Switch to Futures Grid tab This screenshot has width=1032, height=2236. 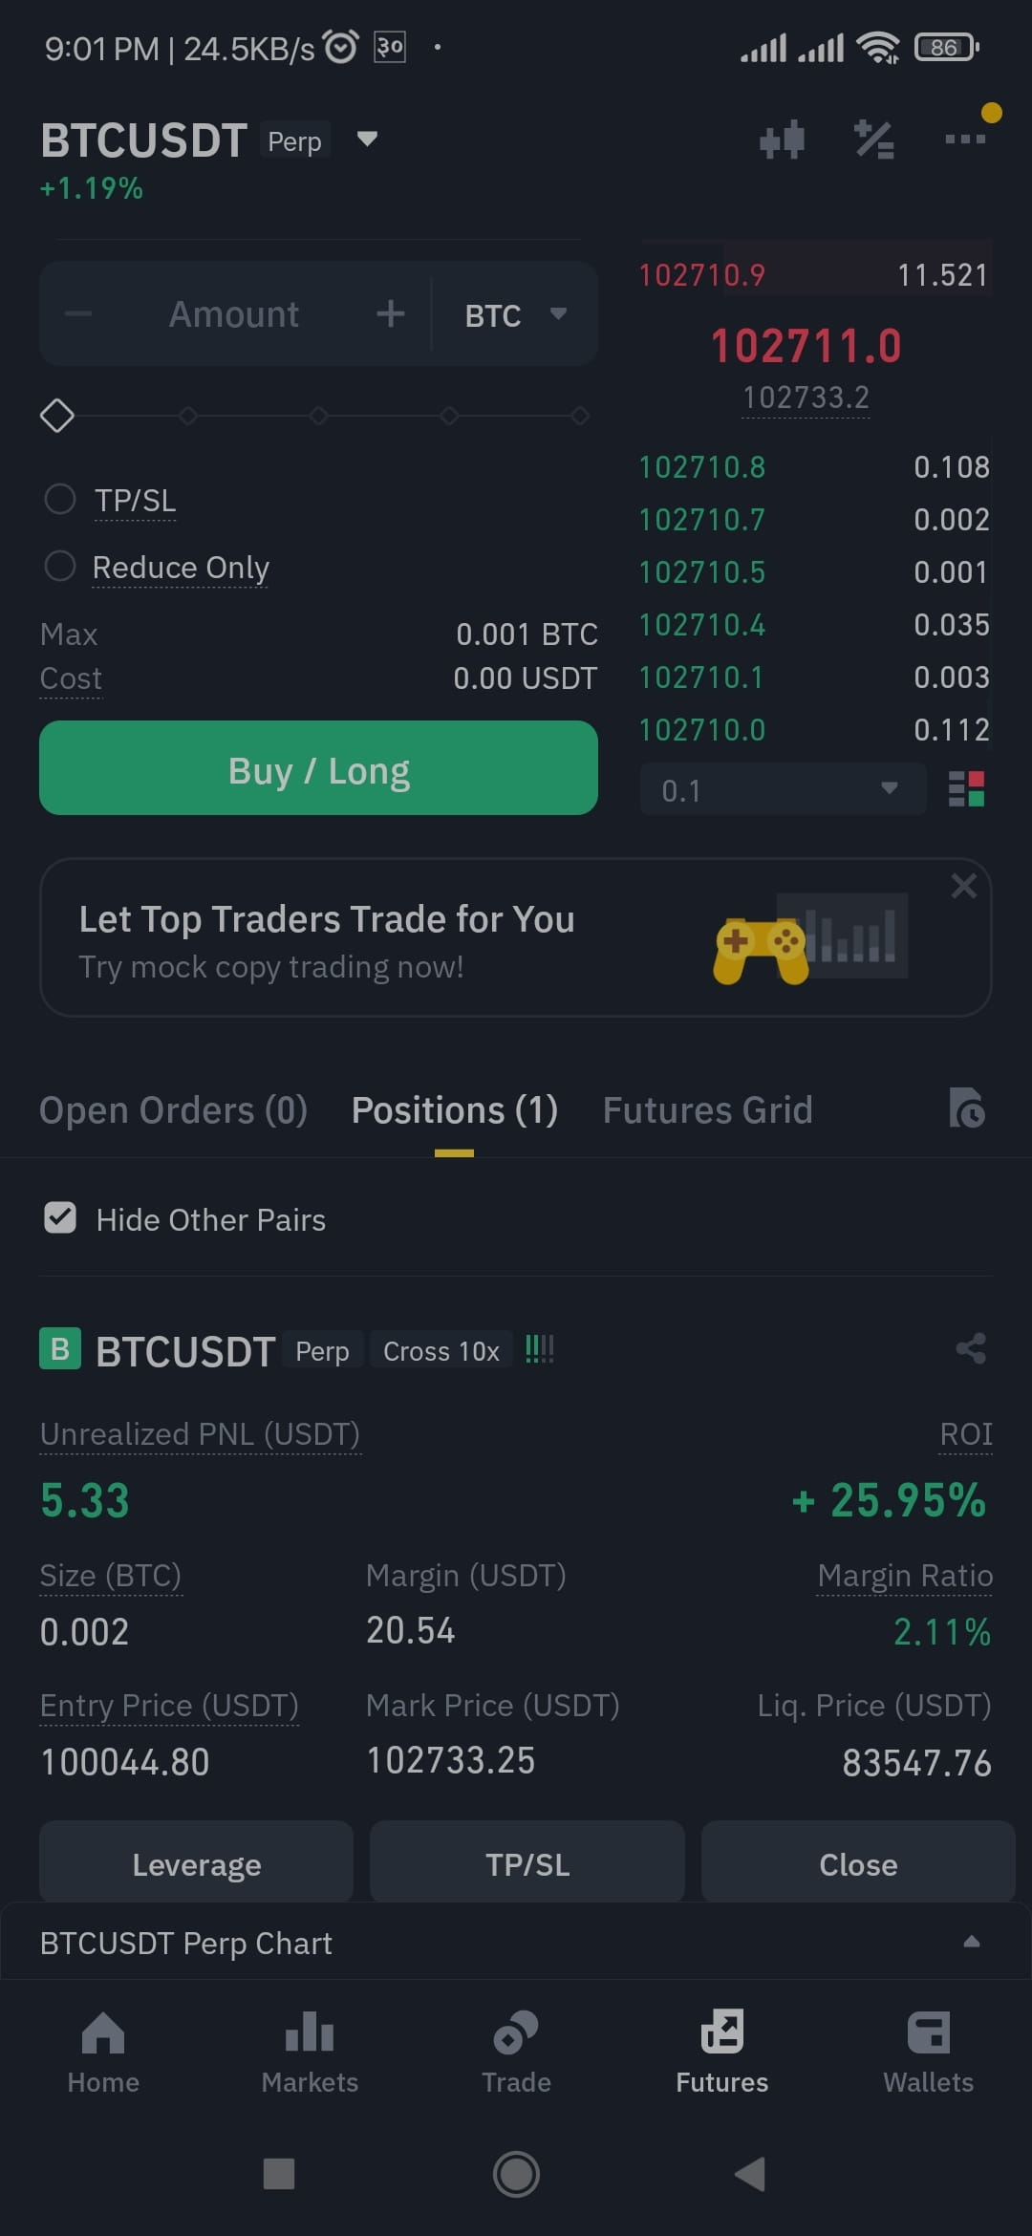707,1110
